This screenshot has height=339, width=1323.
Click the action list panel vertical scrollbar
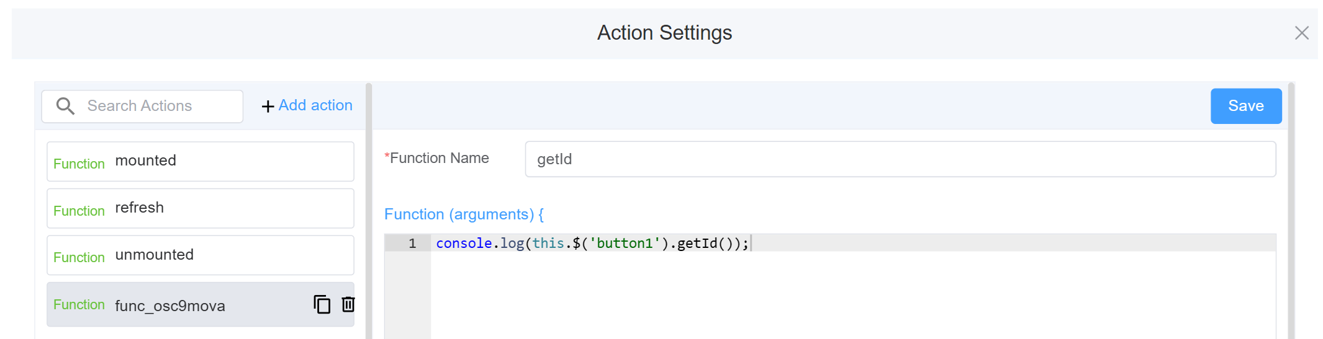(x=369, y=211)
